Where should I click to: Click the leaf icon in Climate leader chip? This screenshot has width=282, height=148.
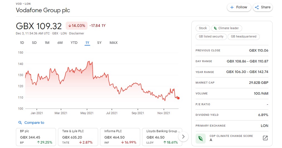(x=215, y=28)
